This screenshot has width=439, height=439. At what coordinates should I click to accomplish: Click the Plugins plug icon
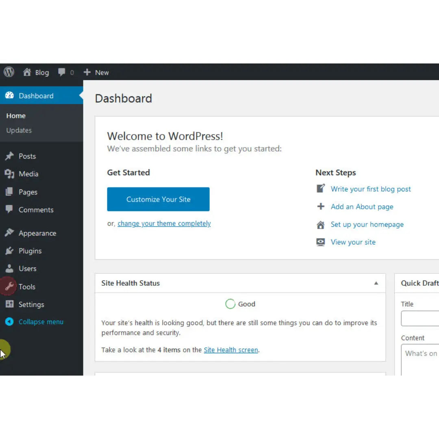coord(9,251)
